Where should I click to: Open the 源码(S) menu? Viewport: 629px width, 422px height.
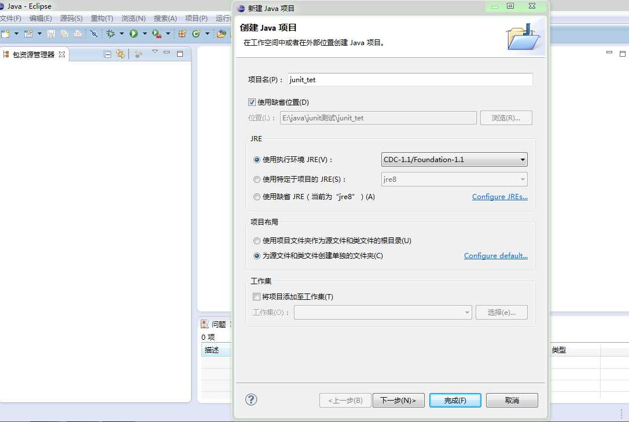pyautogui.click(x=71, y=19)
